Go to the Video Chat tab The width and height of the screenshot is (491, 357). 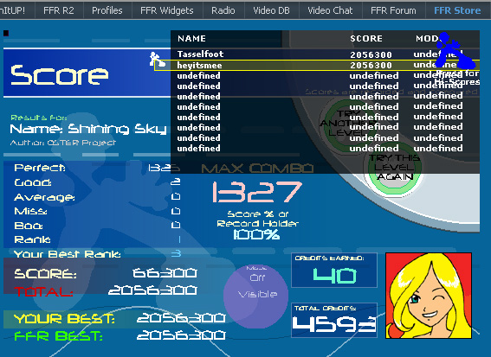click(330, 10)
